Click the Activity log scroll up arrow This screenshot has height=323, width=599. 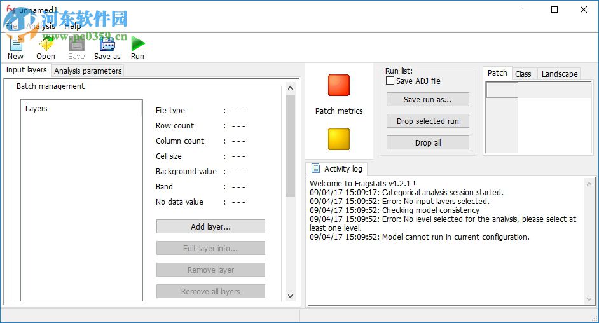click(x=589, y=184)
